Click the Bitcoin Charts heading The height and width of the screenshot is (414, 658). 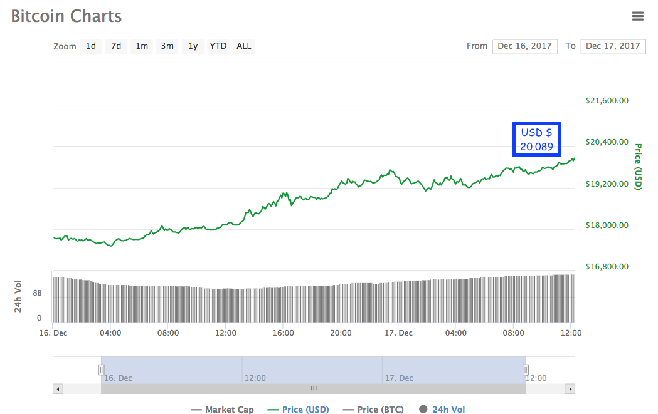pos(66,16)
